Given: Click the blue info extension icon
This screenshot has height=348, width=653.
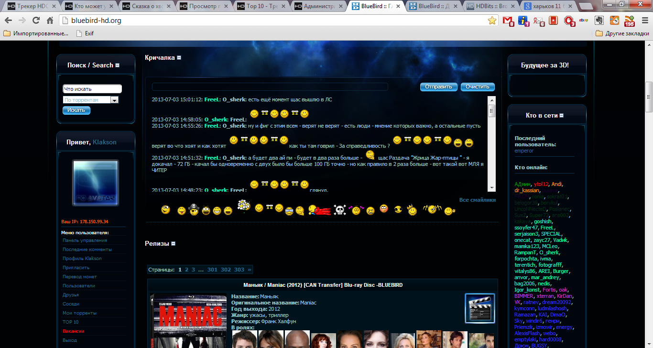Looking at the screenshot, I should [x=523, y=21].
